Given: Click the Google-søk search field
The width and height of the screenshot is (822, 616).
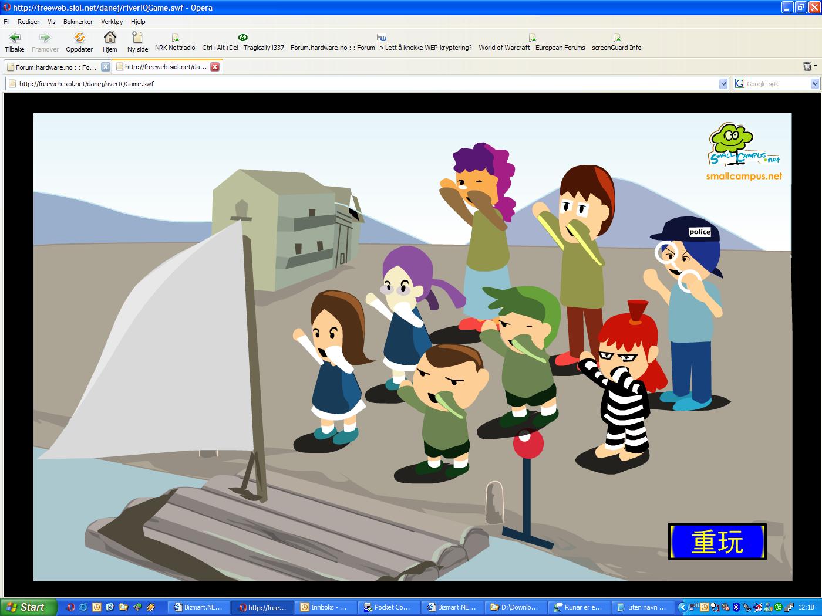Looking at the screenshot, I should click(777, 84).
